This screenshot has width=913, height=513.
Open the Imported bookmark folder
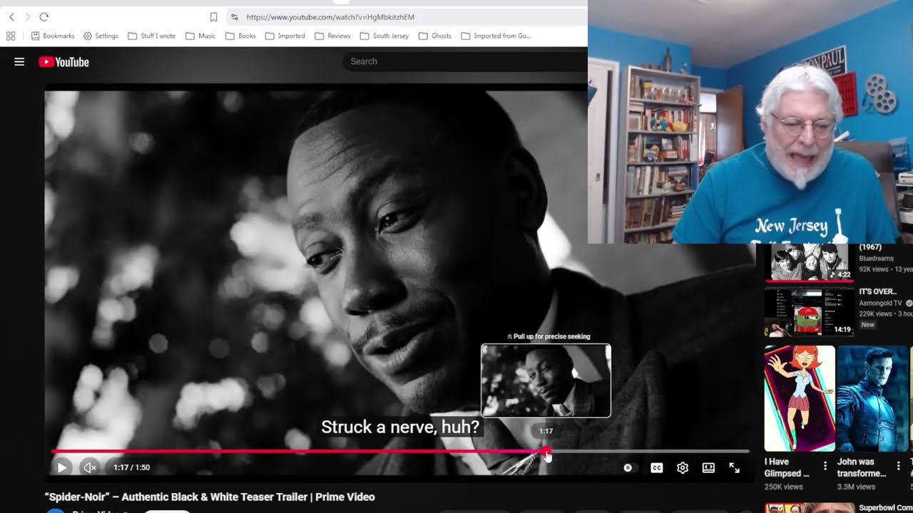tap(285, 36)
